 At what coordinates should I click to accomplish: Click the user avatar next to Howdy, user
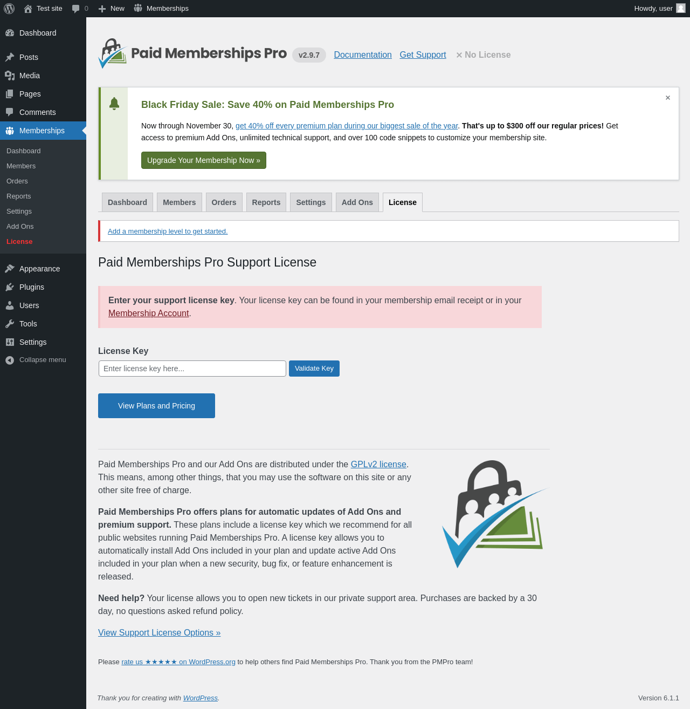click(x=681, y=8)
